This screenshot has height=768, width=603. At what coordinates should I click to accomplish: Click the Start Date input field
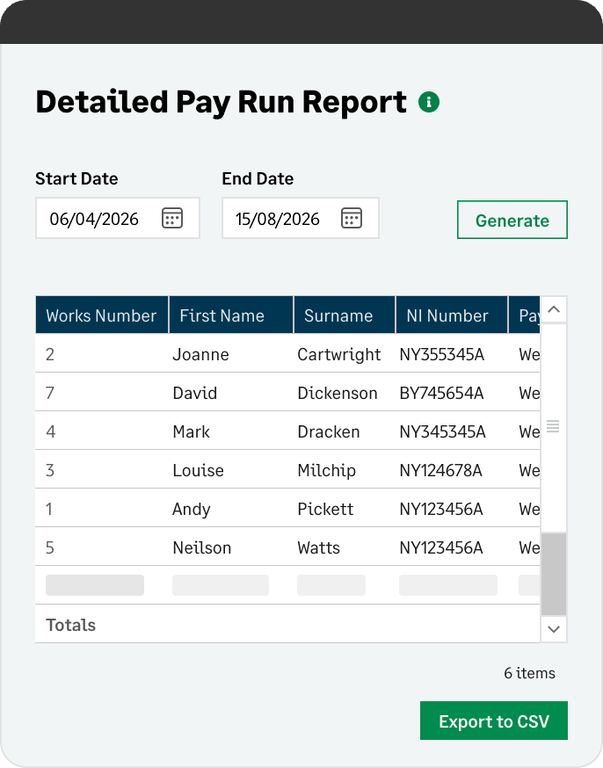[118, 218]
